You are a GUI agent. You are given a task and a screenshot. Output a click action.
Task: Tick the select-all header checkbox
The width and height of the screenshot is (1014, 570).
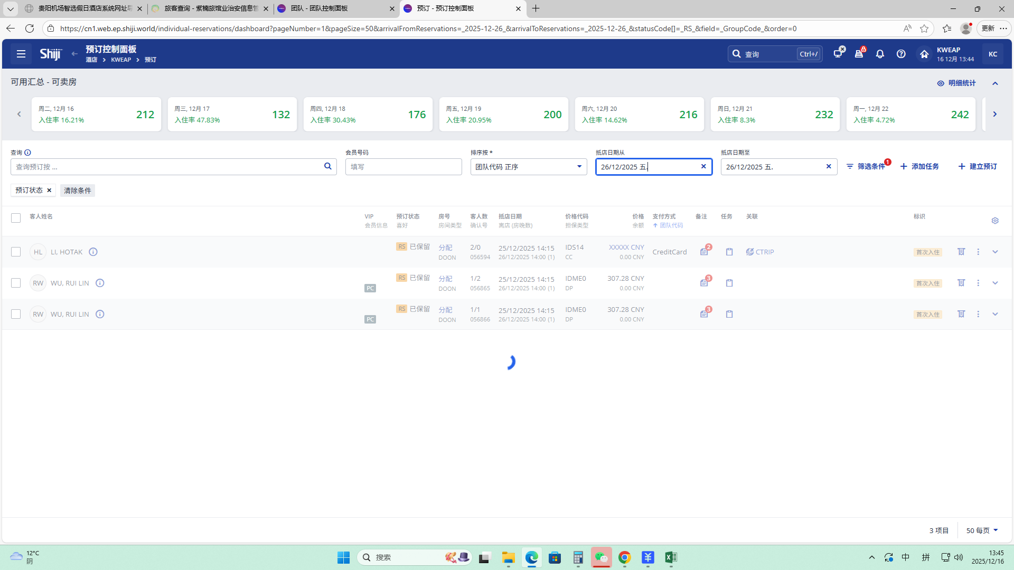16,218
